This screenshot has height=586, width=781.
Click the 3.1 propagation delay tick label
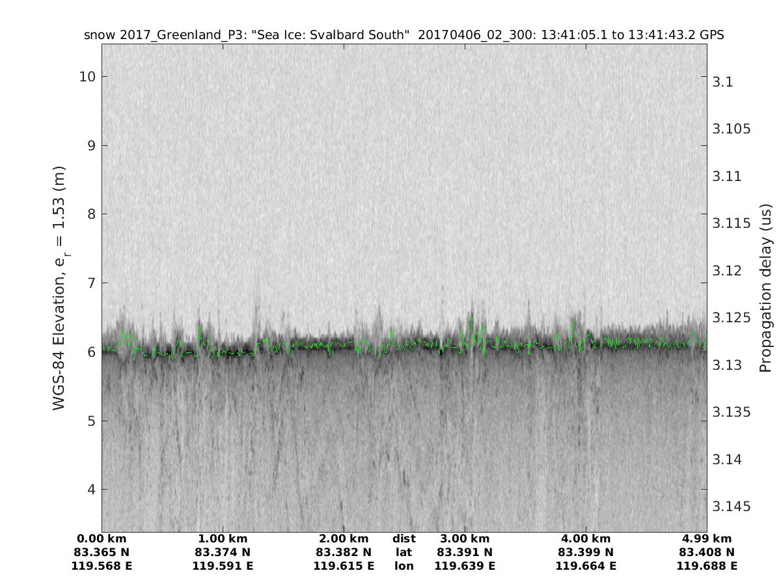point(722,82)
